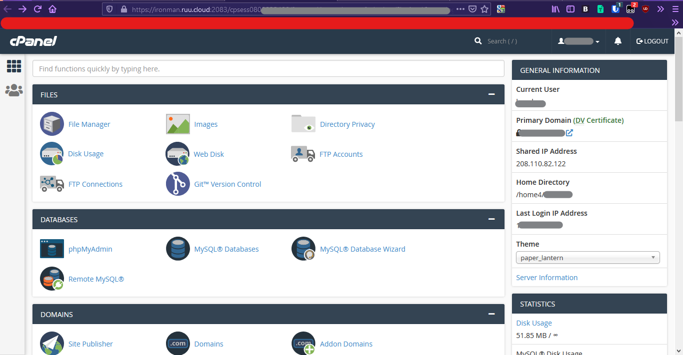Click the cPanel logo
683x355 pixels.
coord(33,41)
